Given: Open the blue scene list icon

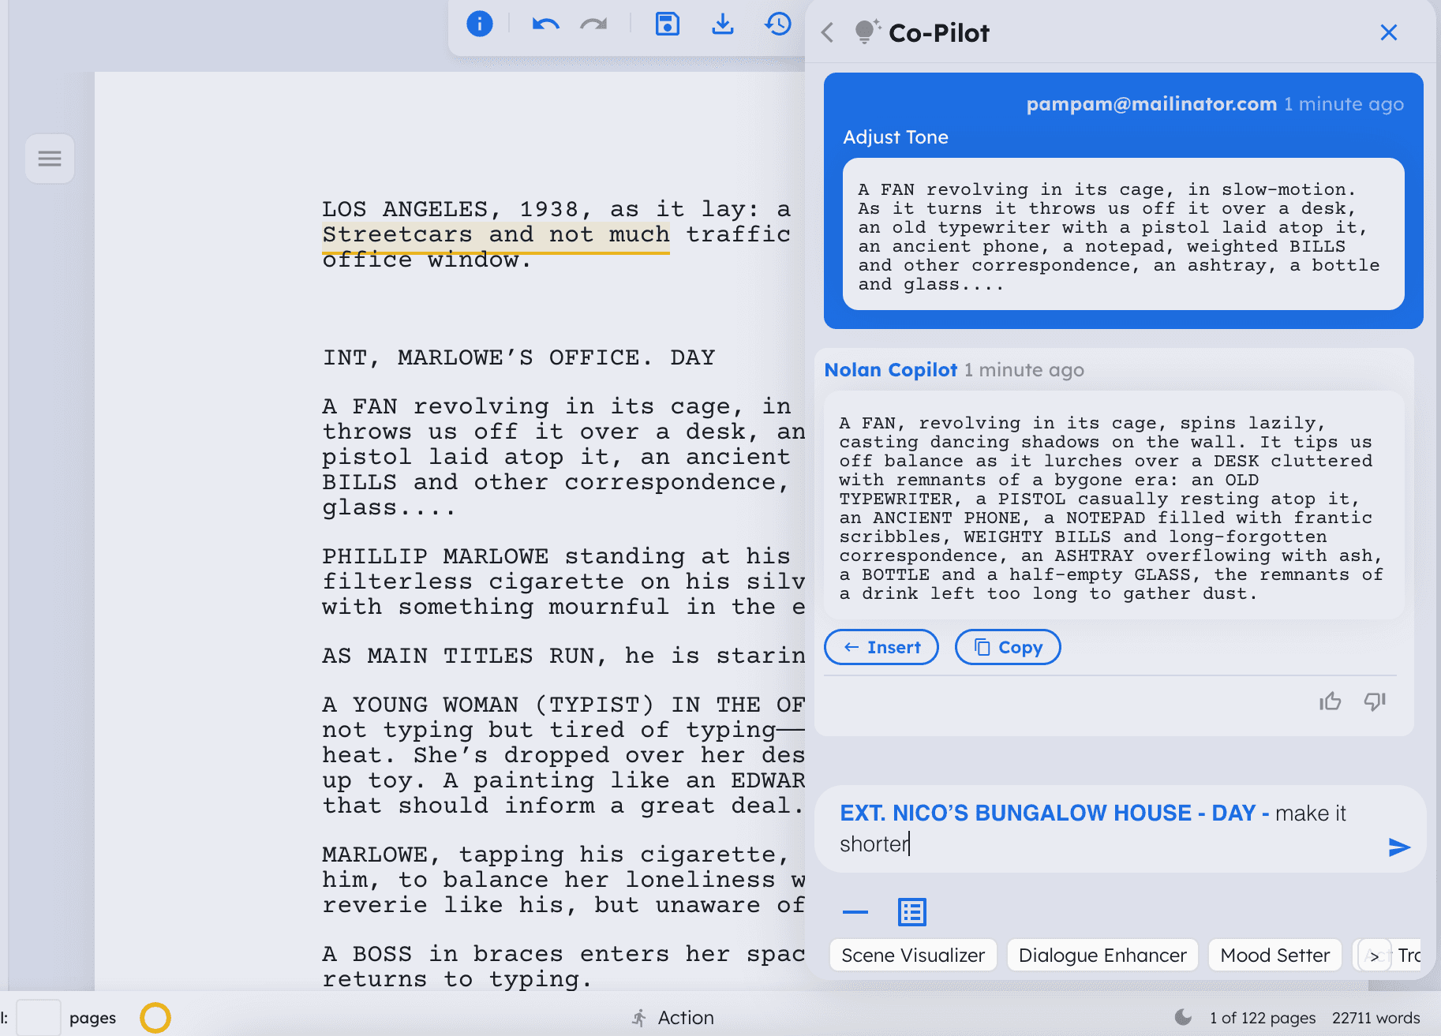Looking at the screenshot, I should [x=911, y=912].
